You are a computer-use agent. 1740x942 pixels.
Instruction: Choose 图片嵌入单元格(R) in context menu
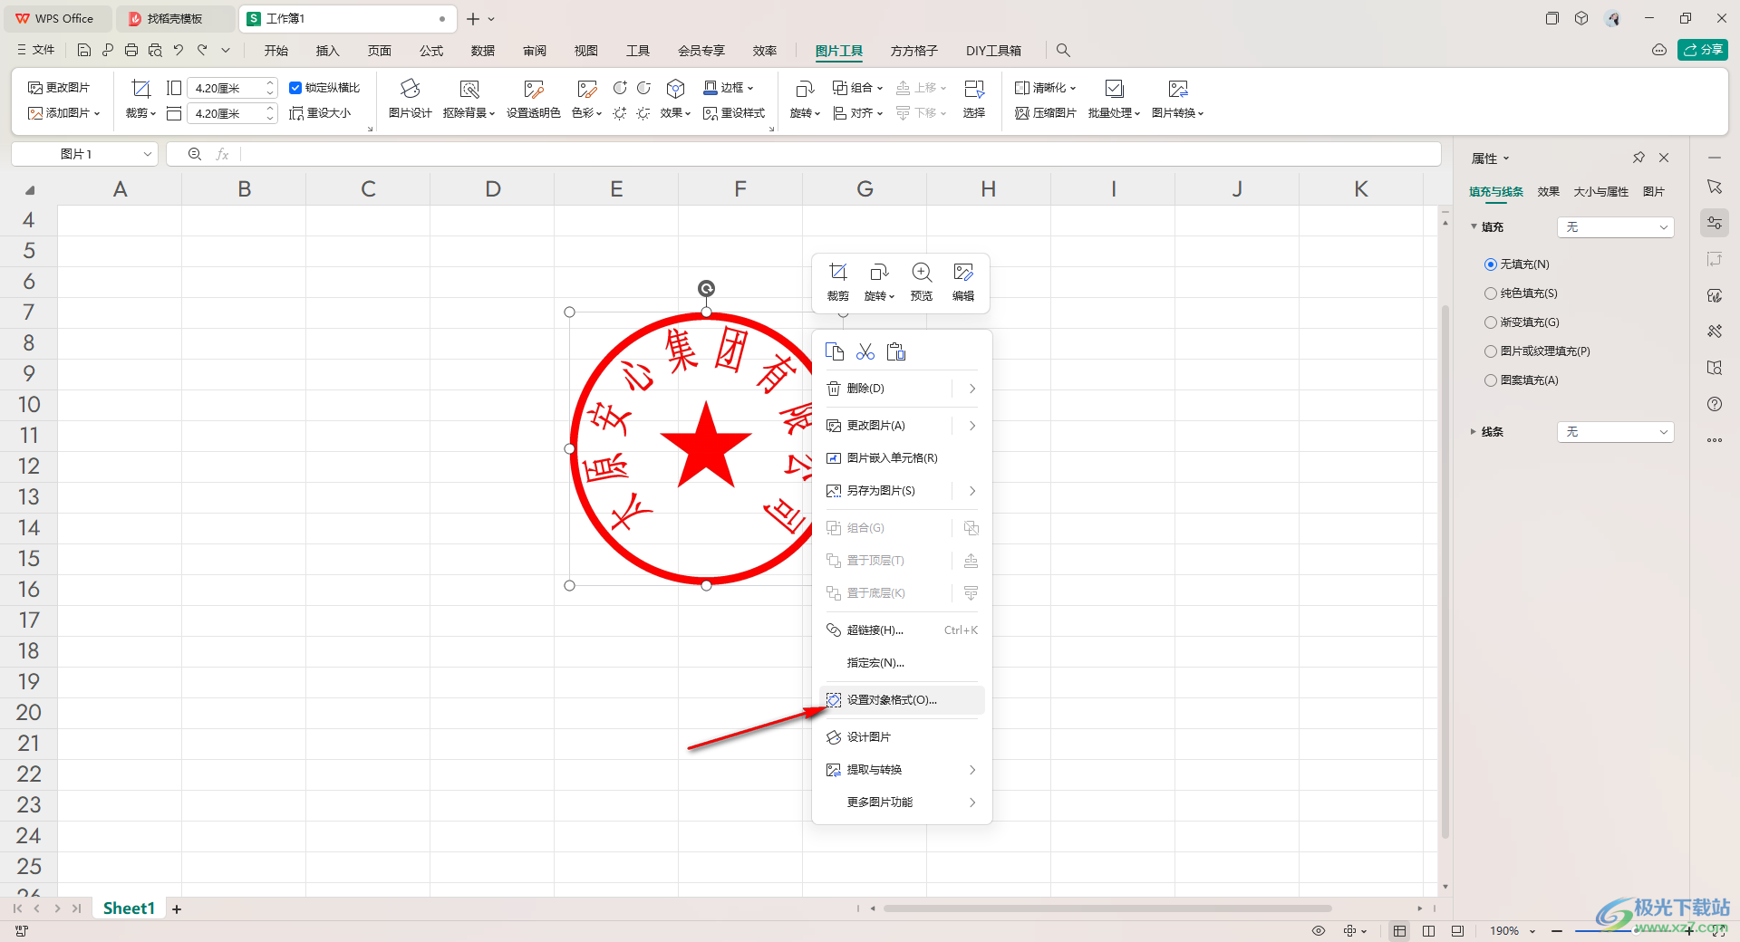902,458
